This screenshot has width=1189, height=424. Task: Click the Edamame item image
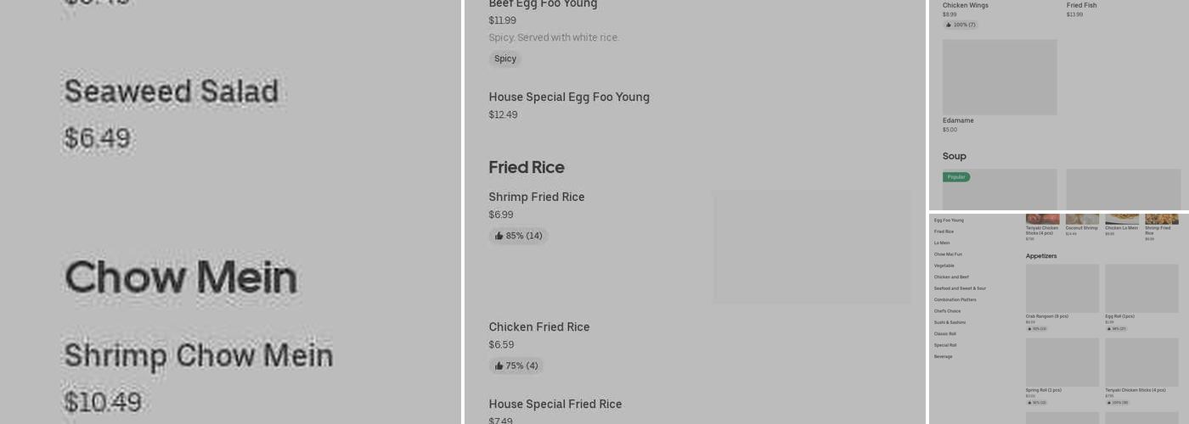coord(1000,77)
